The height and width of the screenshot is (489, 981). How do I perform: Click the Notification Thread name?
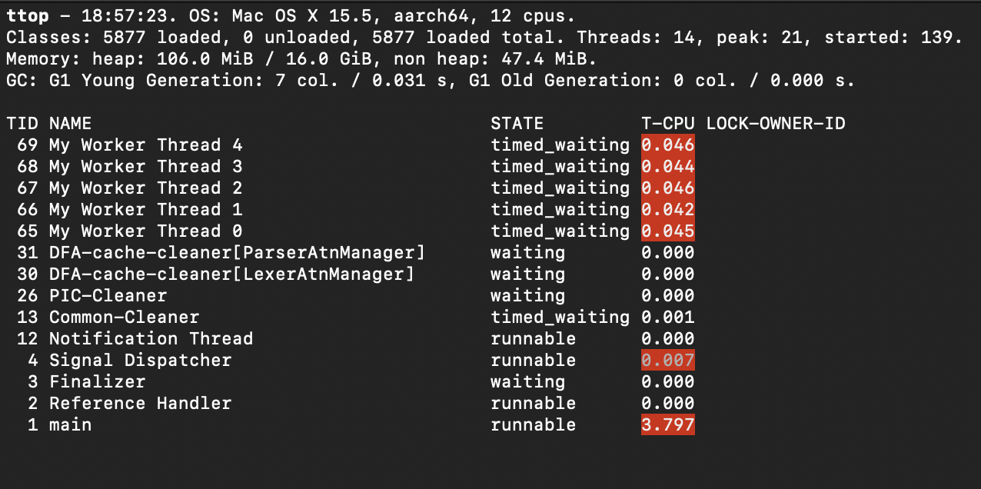pos(151,339)
